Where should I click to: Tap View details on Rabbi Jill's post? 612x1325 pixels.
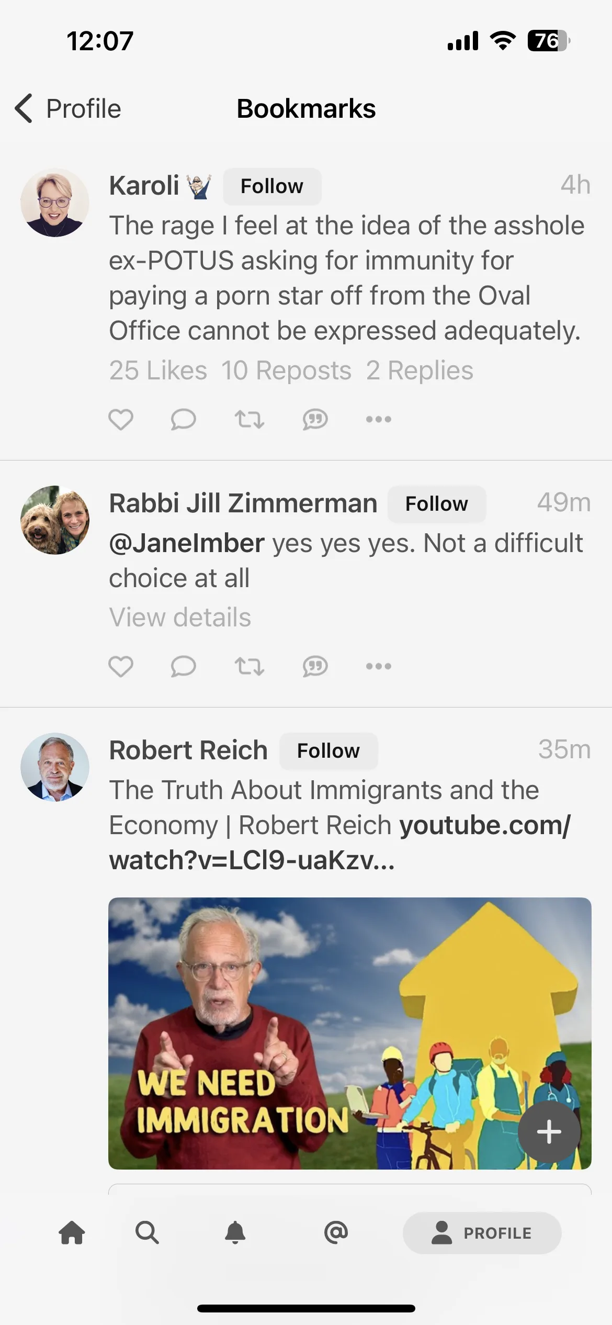(x=180, y=617)
